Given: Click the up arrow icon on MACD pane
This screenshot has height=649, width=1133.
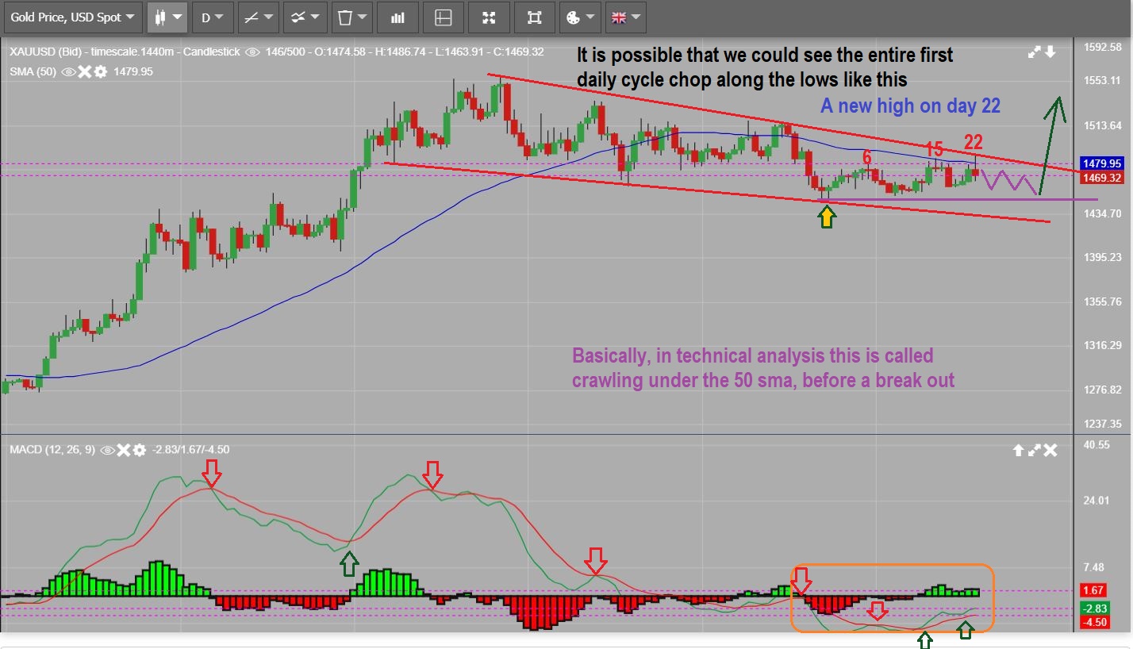Looking at the screenshot, I should pyautogui.click(x=1018, y=451).
